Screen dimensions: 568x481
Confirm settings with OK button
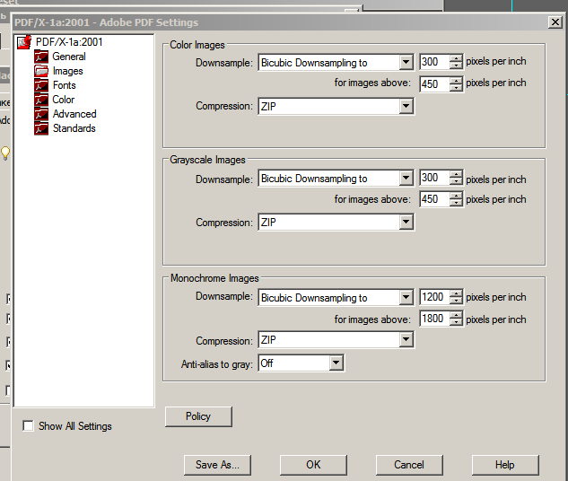pos(313,465)
